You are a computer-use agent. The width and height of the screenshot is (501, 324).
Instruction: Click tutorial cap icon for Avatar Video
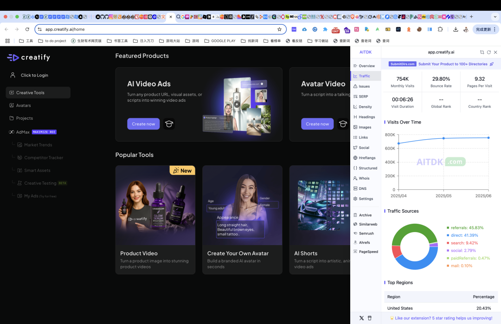343,124
